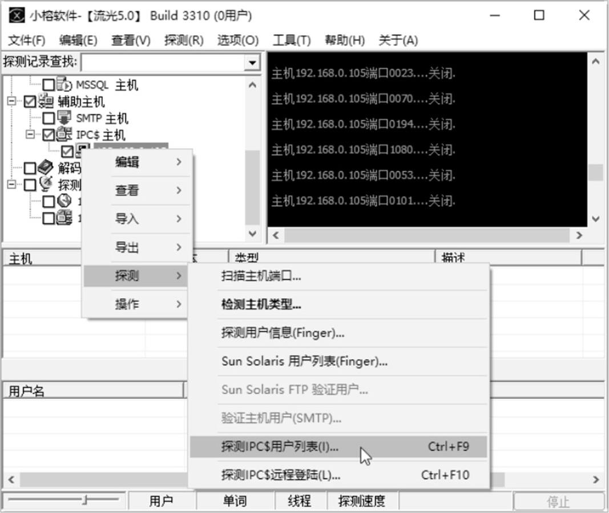
Task: Check the SMTP 主机 checkbox
Action: (49, 118)
